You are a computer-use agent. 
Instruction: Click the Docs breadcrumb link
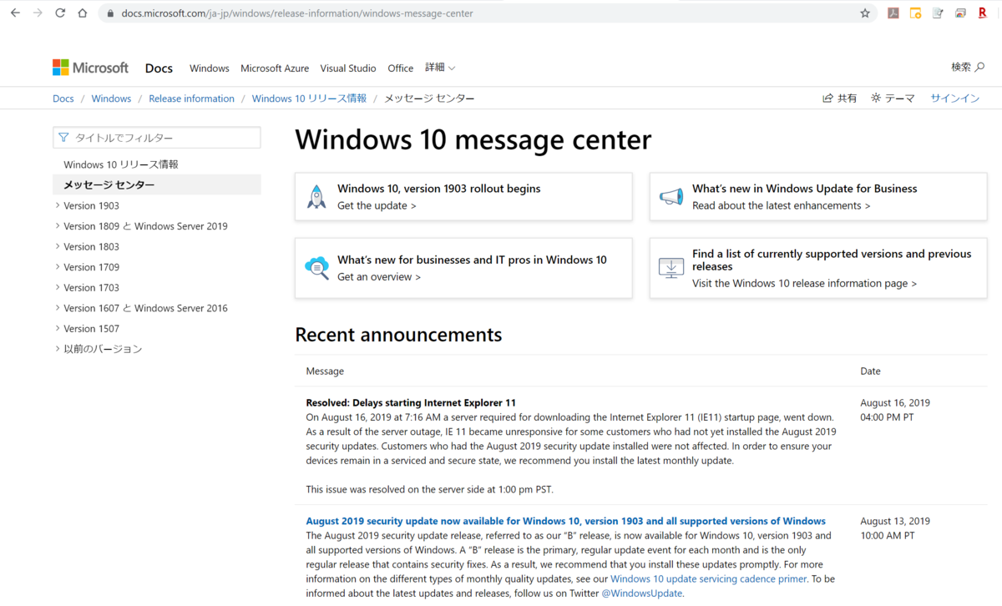(x=63, y=98)
